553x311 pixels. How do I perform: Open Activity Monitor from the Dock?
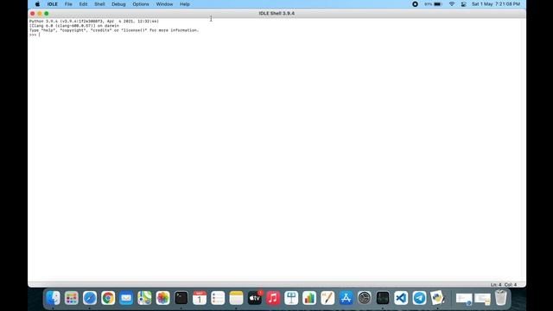383,298
